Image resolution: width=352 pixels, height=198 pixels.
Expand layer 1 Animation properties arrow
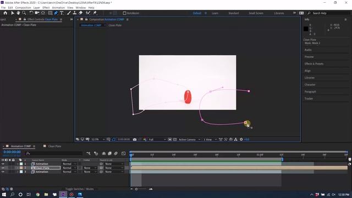(18, 164)
